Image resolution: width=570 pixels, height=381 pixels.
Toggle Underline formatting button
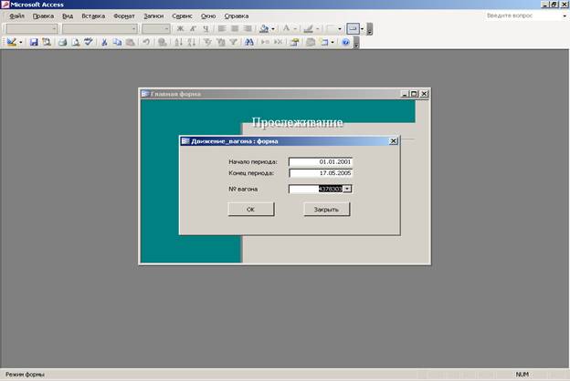click(x=205, y=29)
